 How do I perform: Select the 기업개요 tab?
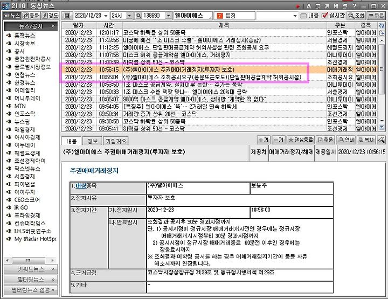pos(116,141)
